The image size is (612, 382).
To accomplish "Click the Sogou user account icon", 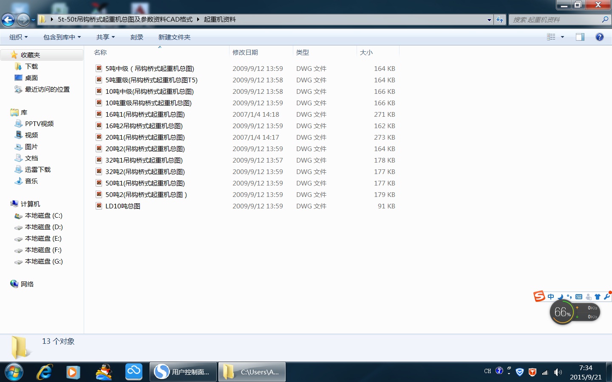I will [x=589, y=297].
